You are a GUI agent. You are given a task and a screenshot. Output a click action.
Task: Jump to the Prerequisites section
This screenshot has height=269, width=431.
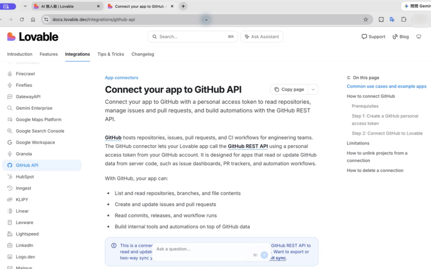[x=365, y=106]
